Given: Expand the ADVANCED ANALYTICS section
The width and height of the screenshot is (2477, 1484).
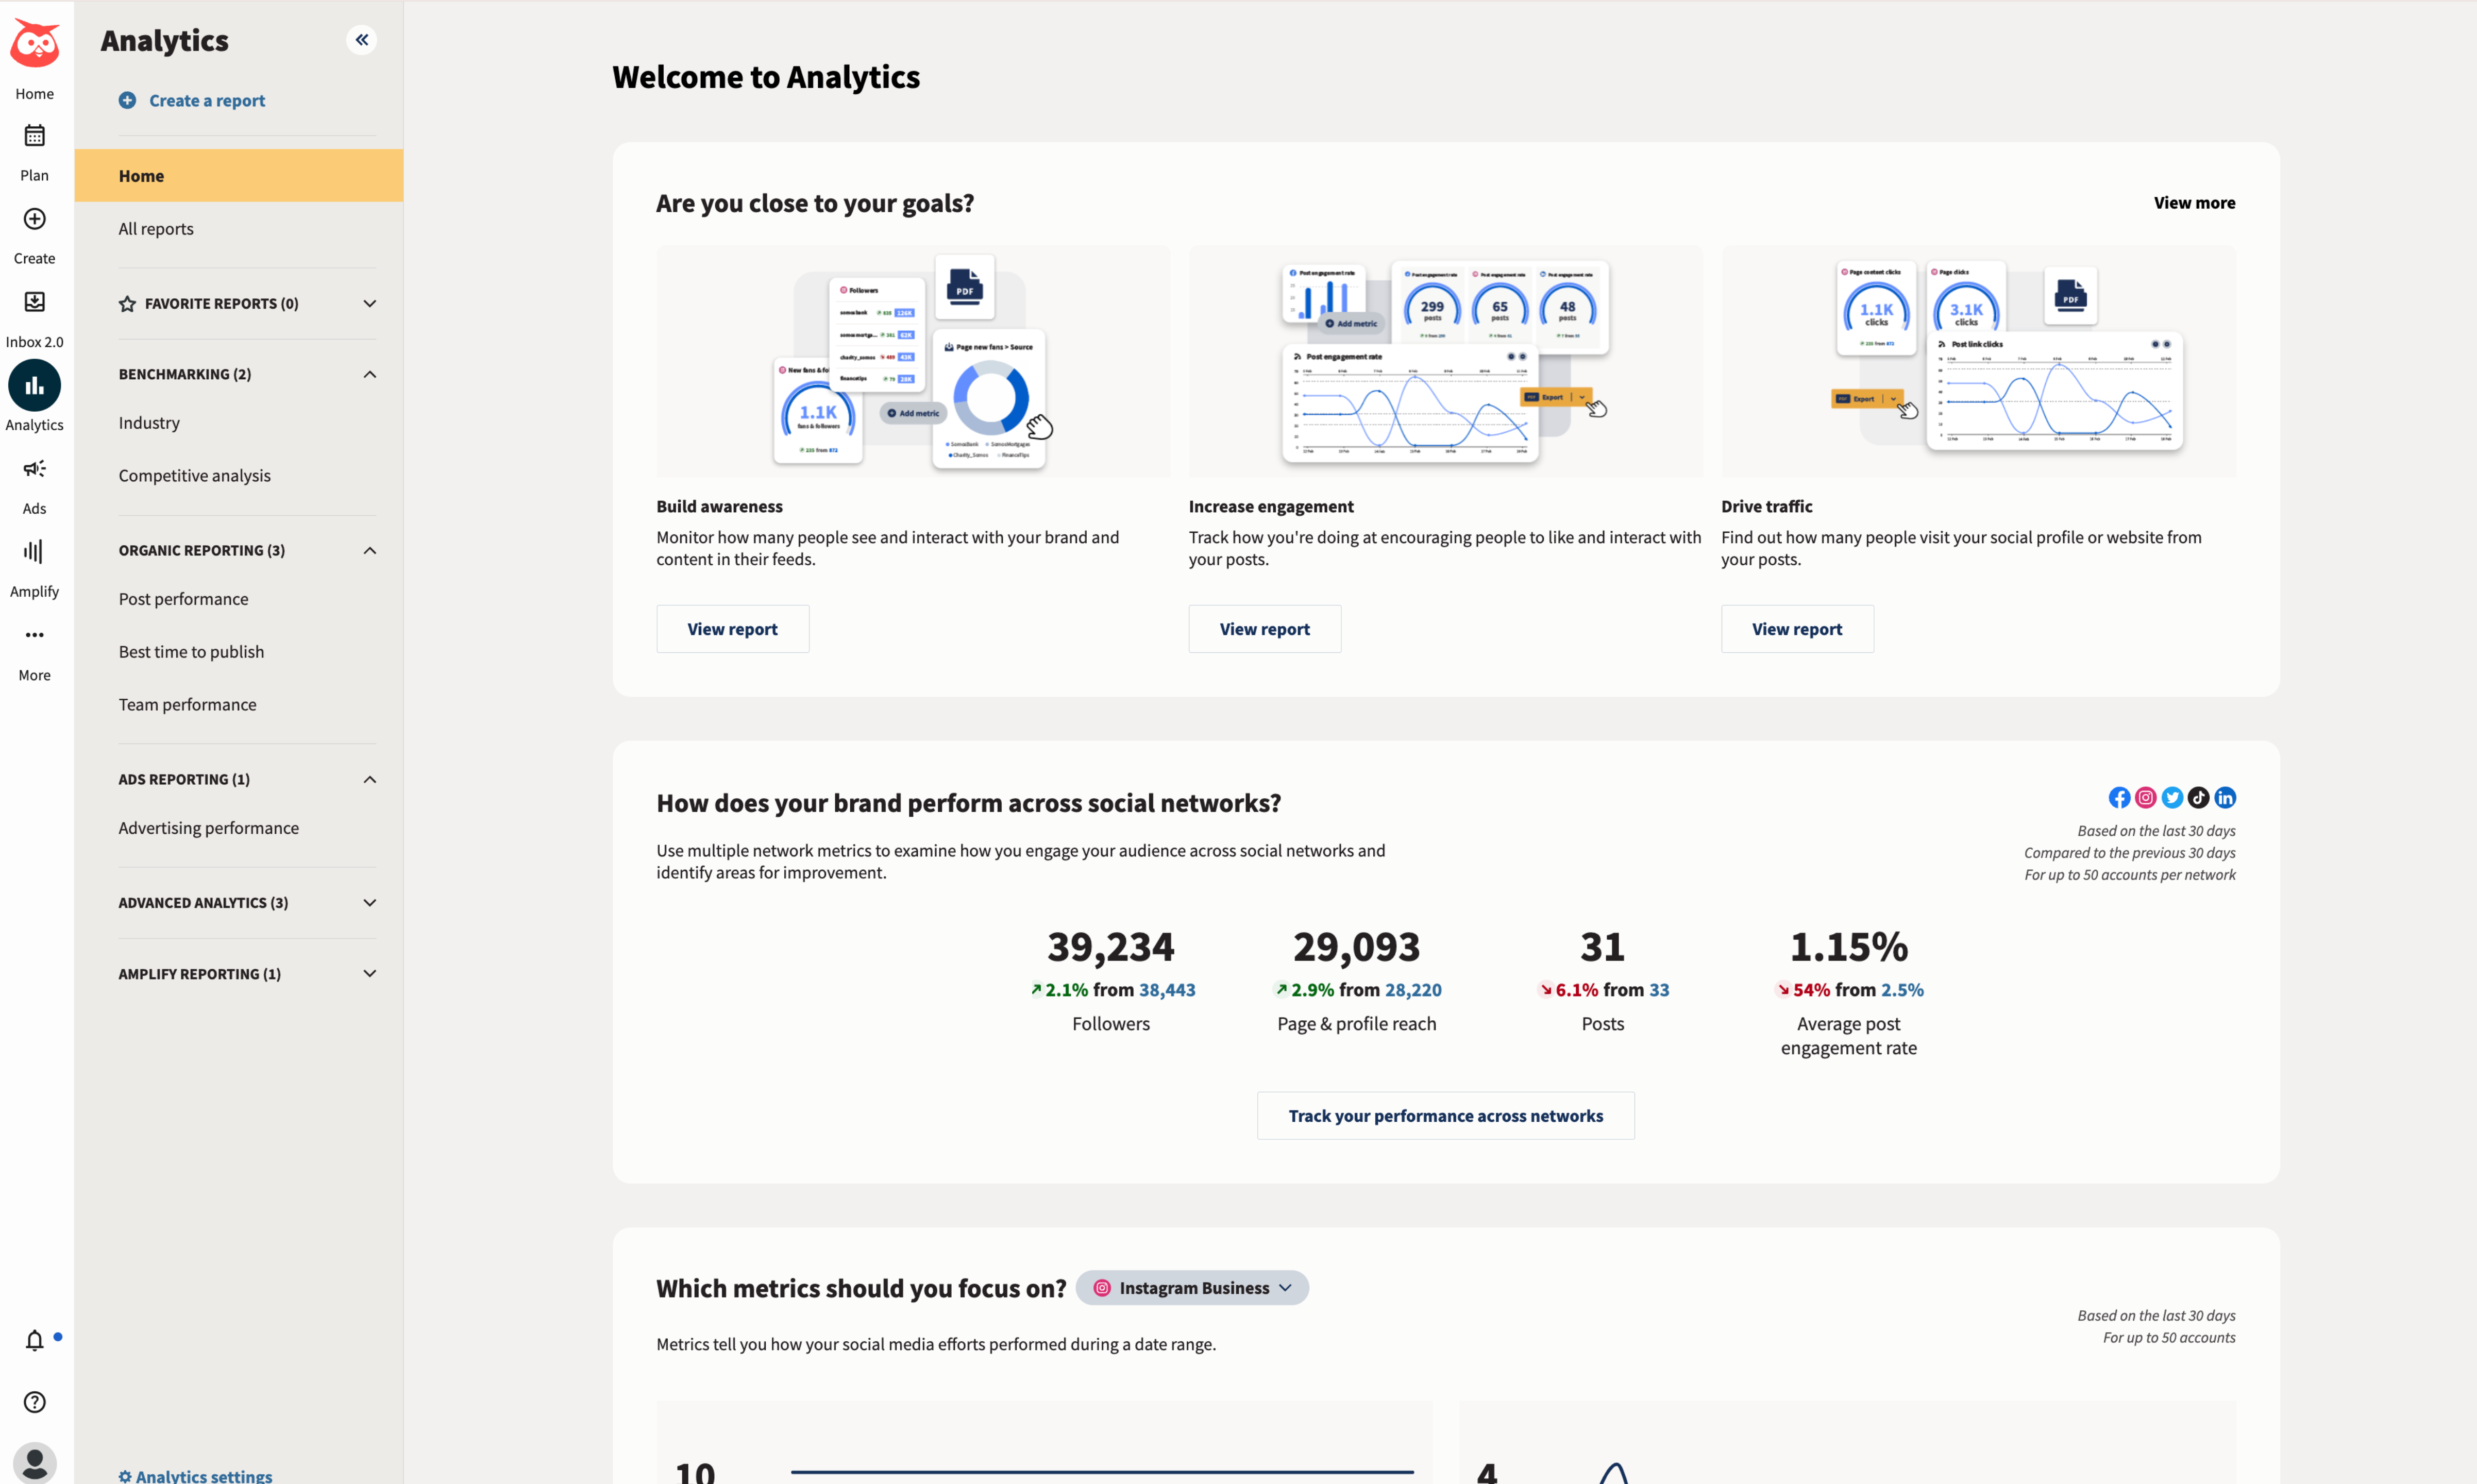Looking at the screenshot, I should (369, 902).
